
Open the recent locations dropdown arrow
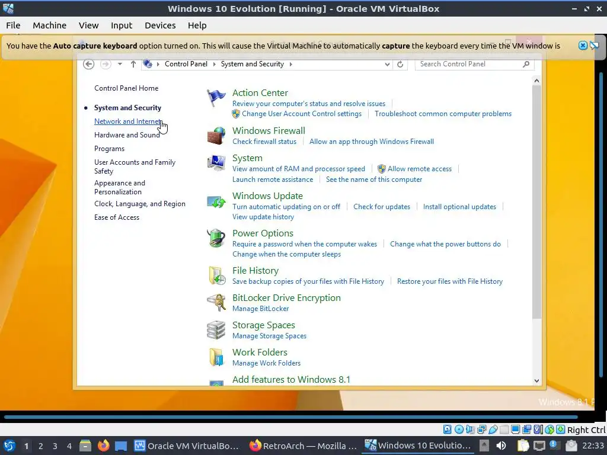120,64
